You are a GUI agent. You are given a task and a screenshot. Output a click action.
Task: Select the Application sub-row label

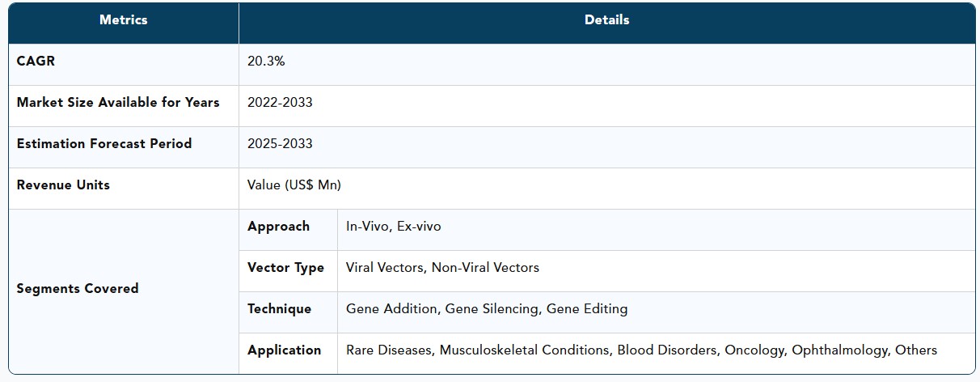(x=285, y=350)
